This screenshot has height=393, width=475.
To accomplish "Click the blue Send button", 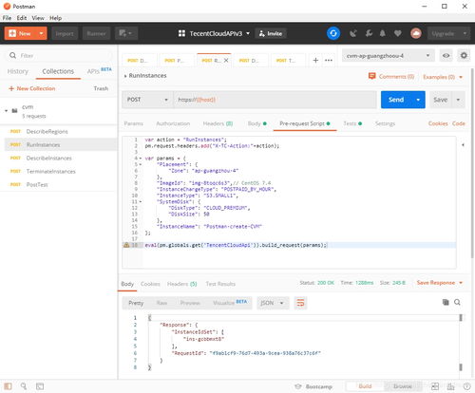I will tap(396, 100).
